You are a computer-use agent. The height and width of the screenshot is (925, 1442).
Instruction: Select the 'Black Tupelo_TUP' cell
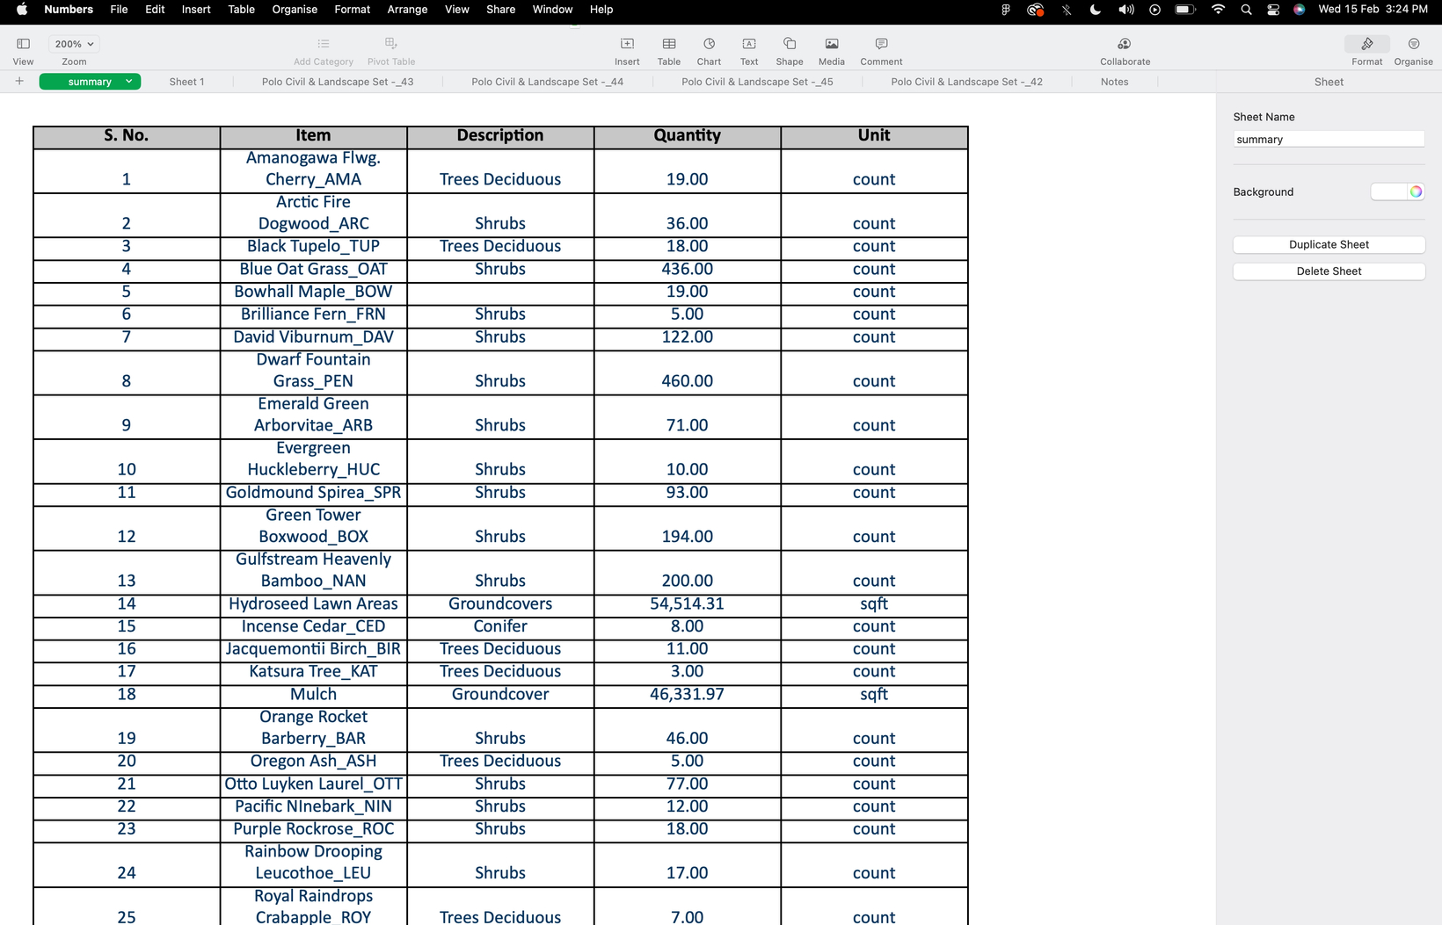click(313, 247)
